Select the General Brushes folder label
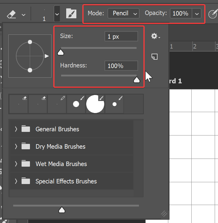 pos(57,129)
